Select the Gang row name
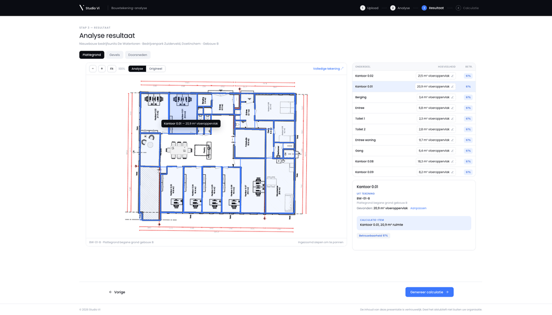552x315 pixels. (x=359, y=151)
